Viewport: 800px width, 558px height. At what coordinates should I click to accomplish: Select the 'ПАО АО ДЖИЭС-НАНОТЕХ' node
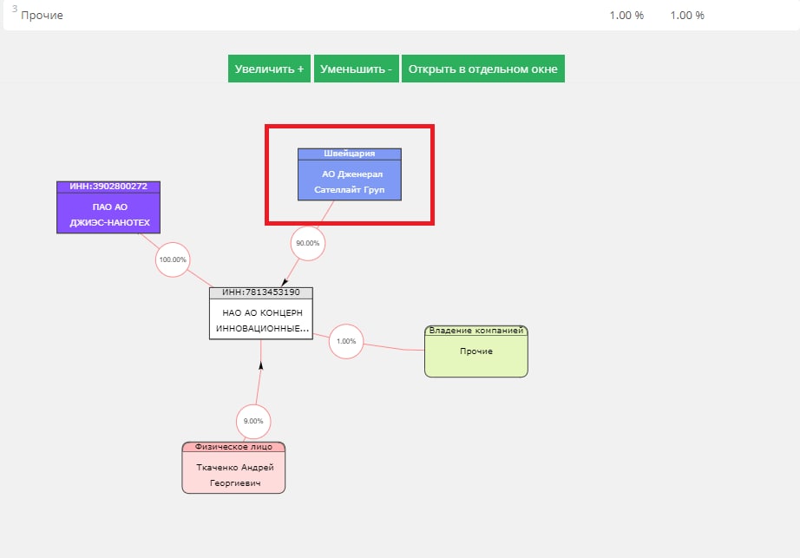click(108, 207)
